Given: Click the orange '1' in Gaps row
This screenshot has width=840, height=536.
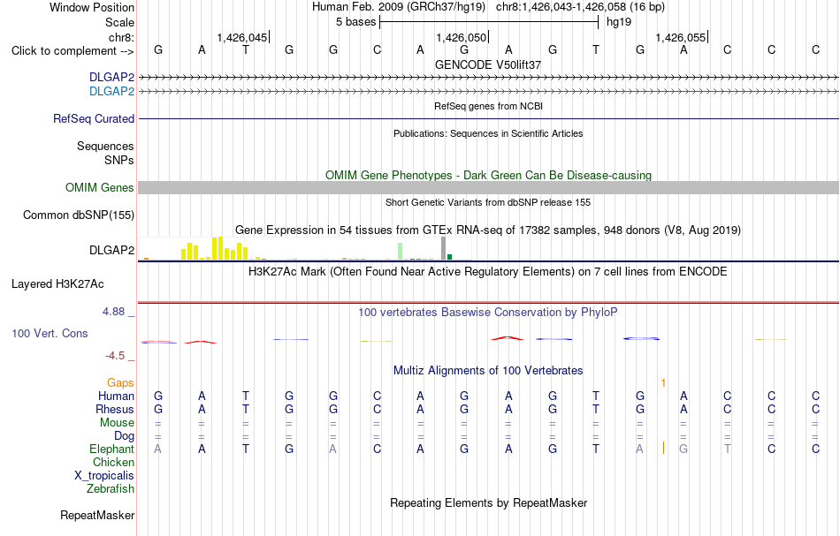Looking at the screenshot, I should pyautogui.click(x=663, y=382).
